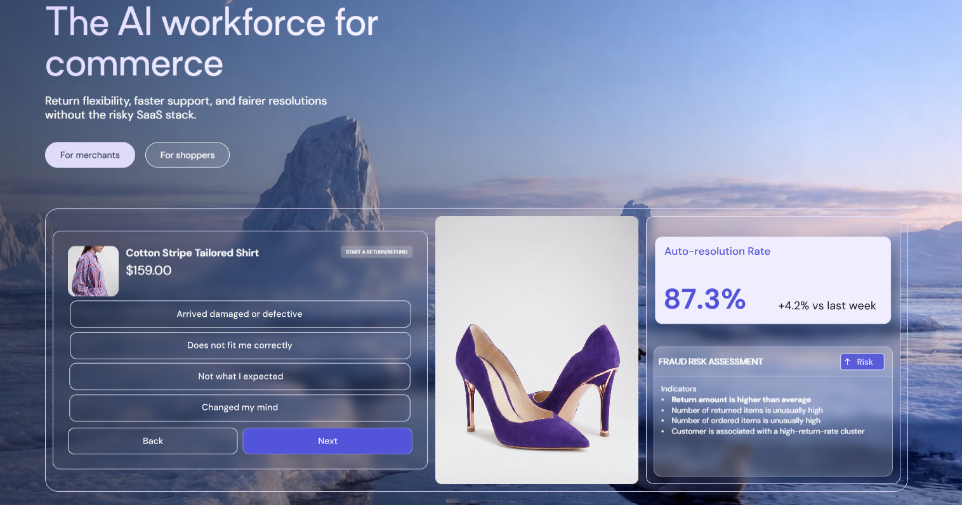This screenshot has height=505, width=962.
Task: Click the $159.00 price
Action: tap(148, 271)
